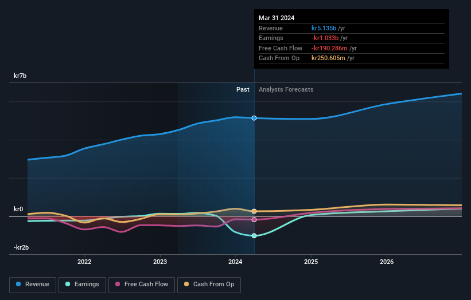The image size is (471, 300).
Task: Click the kr7b y-axis label
Action: pyautogui.click(x=20, y=76)
